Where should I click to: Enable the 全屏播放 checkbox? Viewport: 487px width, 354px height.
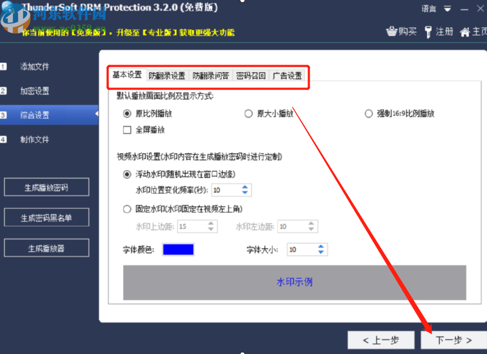[126, 130]
